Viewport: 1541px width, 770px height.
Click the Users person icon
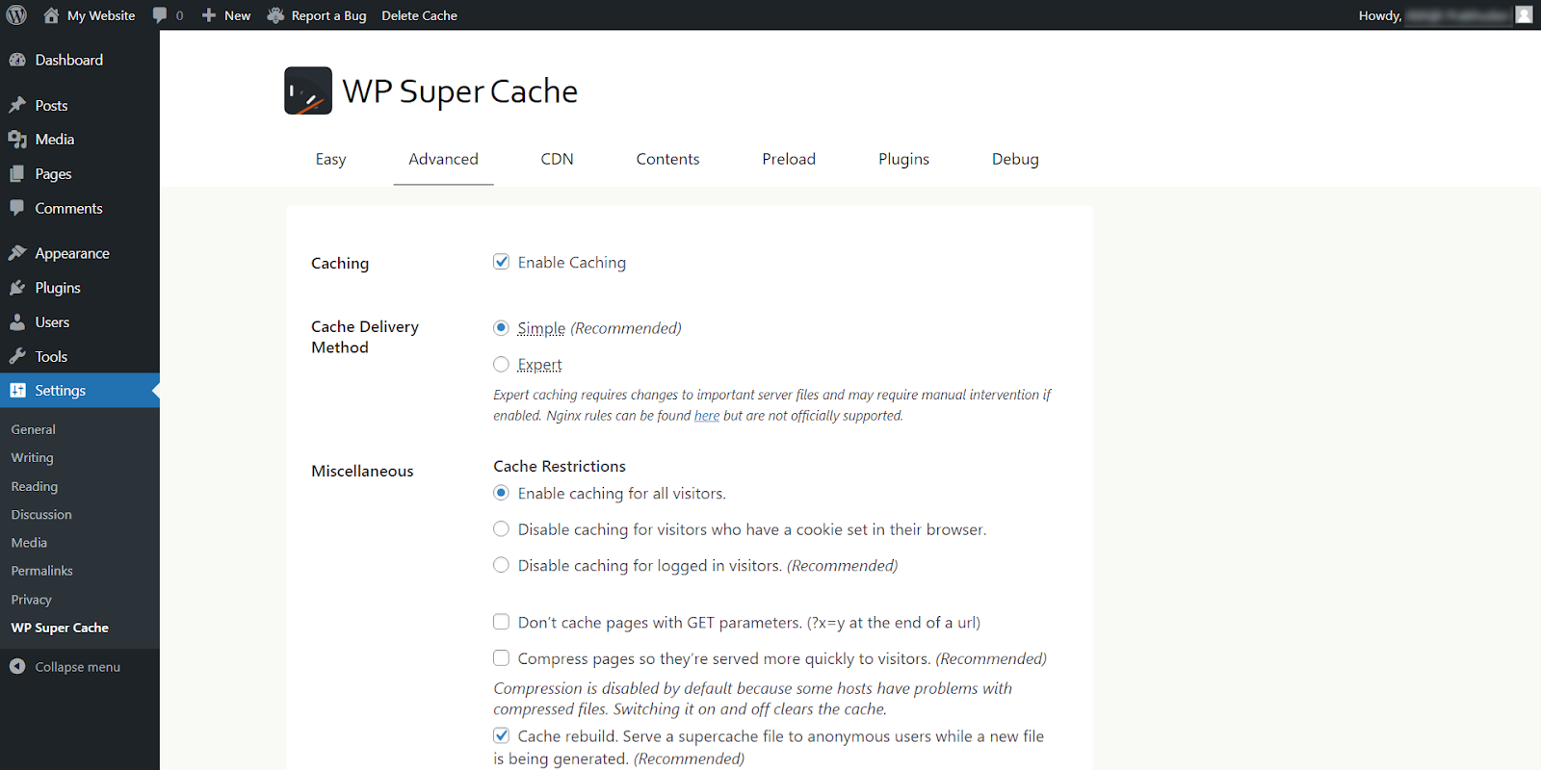click(x=17, y=322)
